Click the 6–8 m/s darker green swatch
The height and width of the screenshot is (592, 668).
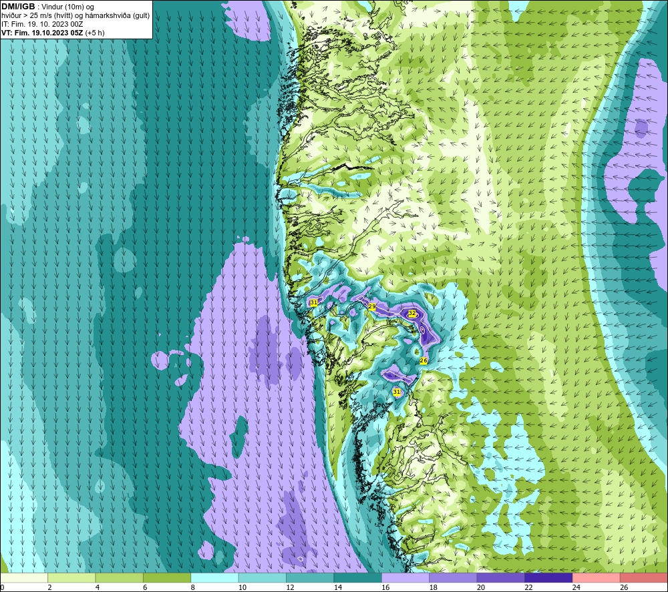pos(167,578)
